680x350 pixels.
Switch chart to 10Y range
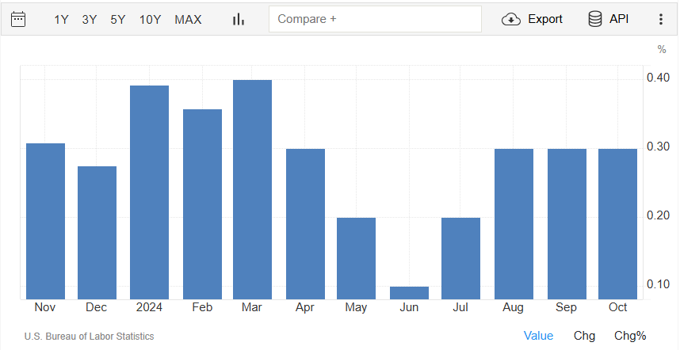click(150, 20)
